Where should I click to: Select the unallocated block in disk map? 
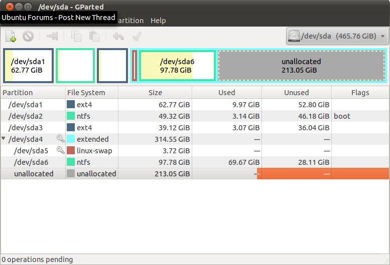pyautogui.click(x=301, y=66)
